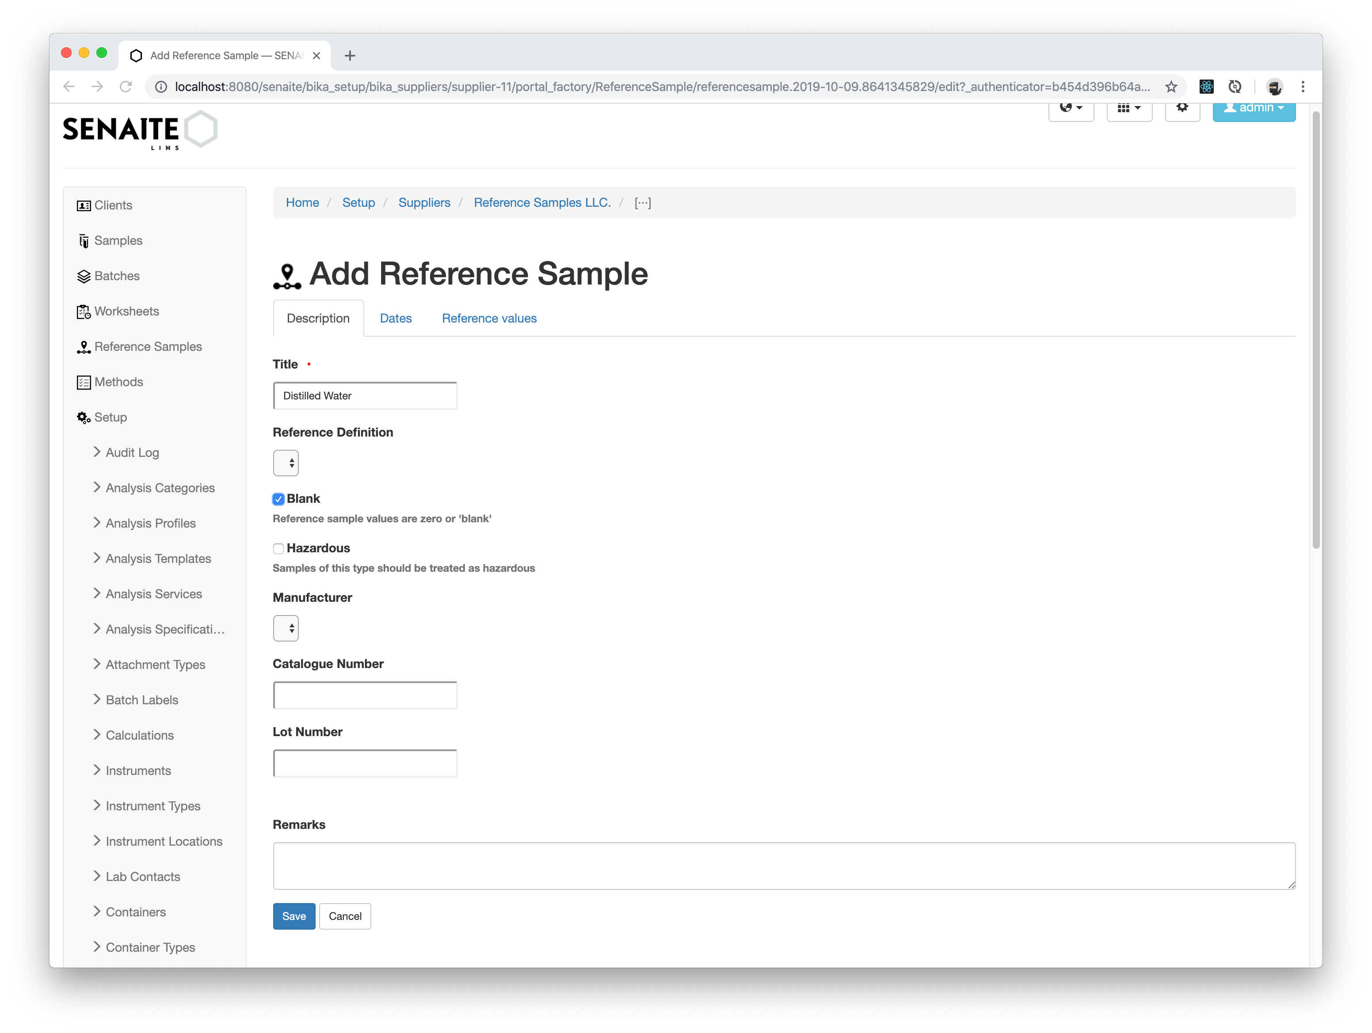Focus the Lot Number field
The height and width of the screenshot is (1033, 1372).
coord(366,763)
